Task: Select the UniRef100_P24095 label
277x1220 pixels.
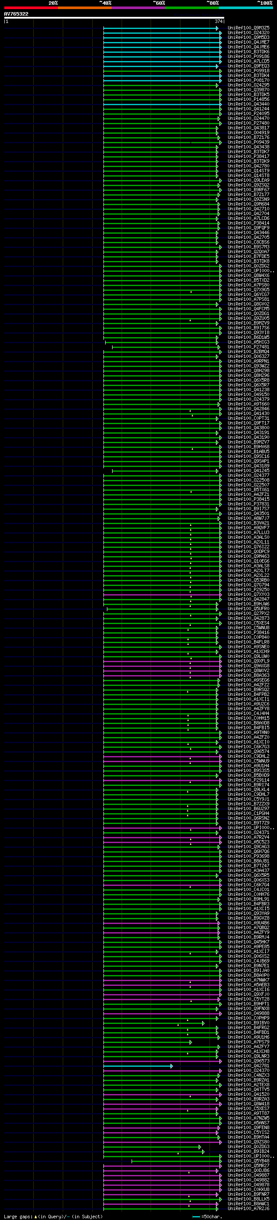Action: (x=248, y=113)
